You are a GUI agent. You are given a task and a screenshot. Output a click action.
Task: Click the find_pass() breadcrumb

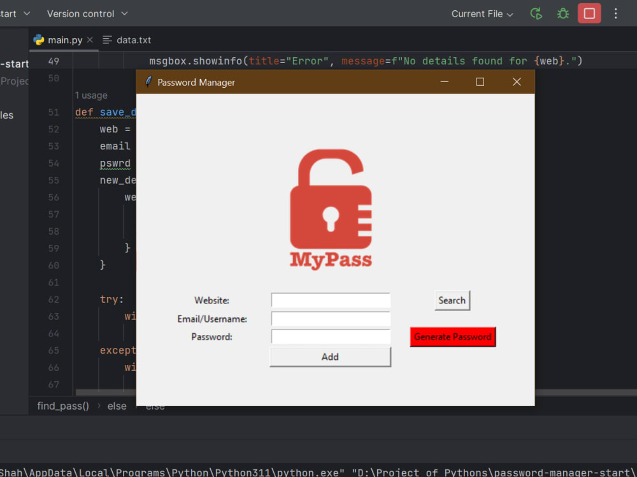click(63, 406)
